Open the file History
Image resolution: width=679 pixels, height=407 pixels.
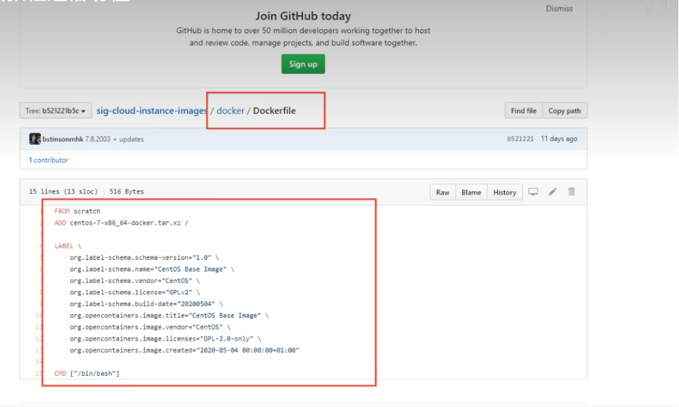pyautogui.click(x=504, y=192)
